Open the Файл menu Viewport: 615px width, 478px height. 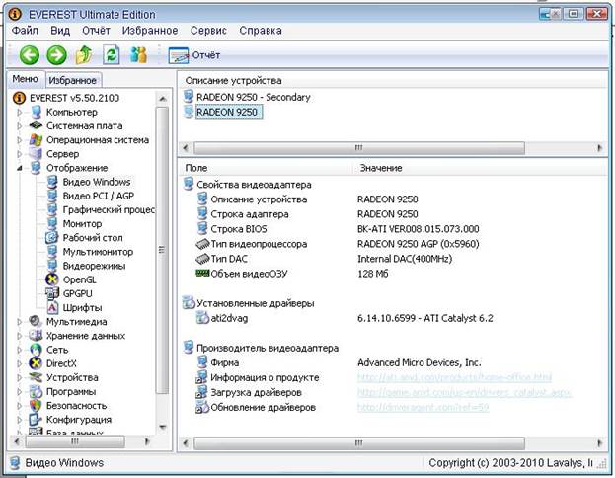[25, 31]
